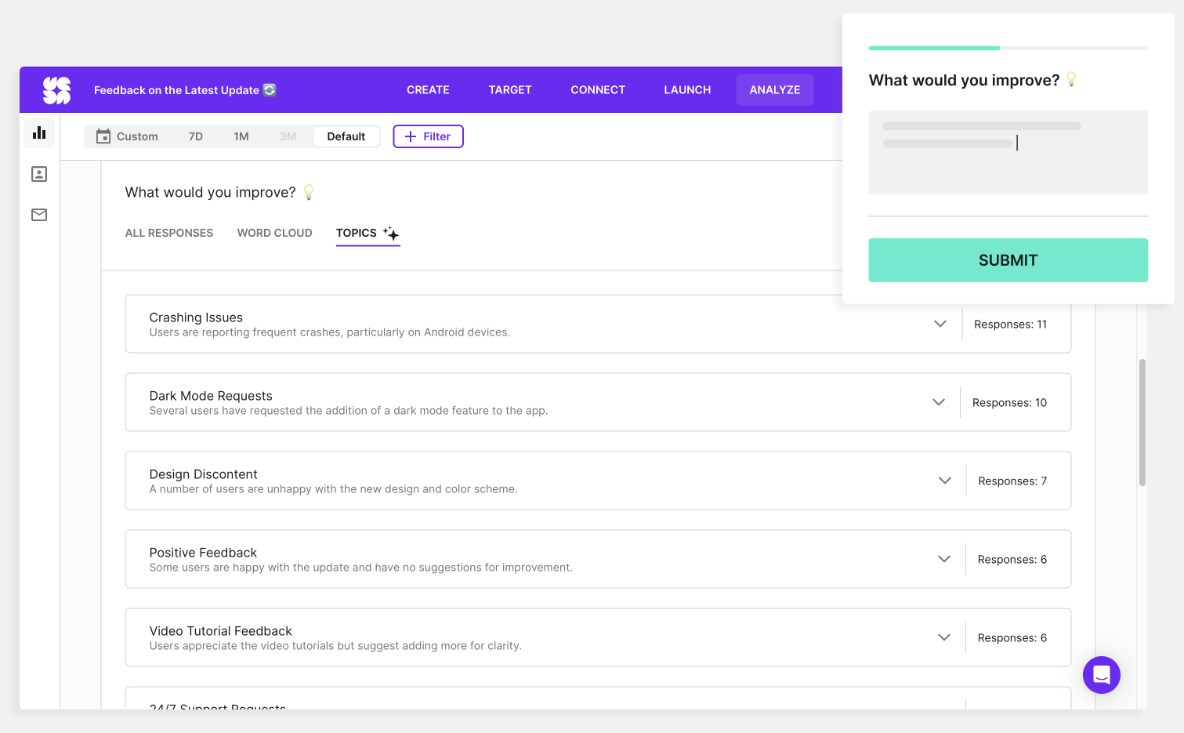Click the lightbulb icon in main question heading

pyautogui.click(x=309, y=192)
